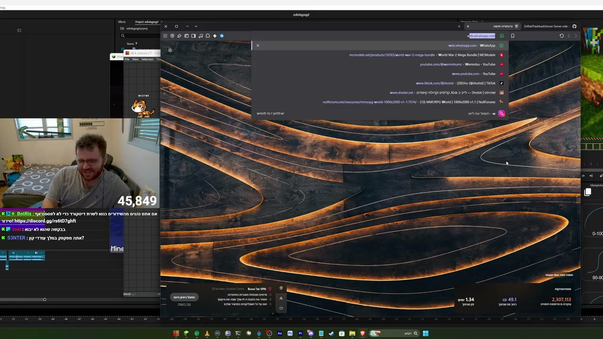Select the web.whatsapp.com WhatsApp suggestion
Screen dimensions: 603x339
380,46
